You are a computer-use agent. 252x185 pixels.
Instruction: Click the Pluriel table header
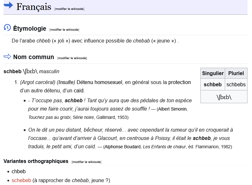click(236, 73)
